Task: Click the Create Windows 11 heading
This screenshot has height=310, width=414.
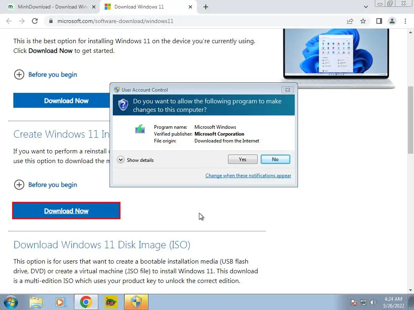Action: click(x=61, y=134)
